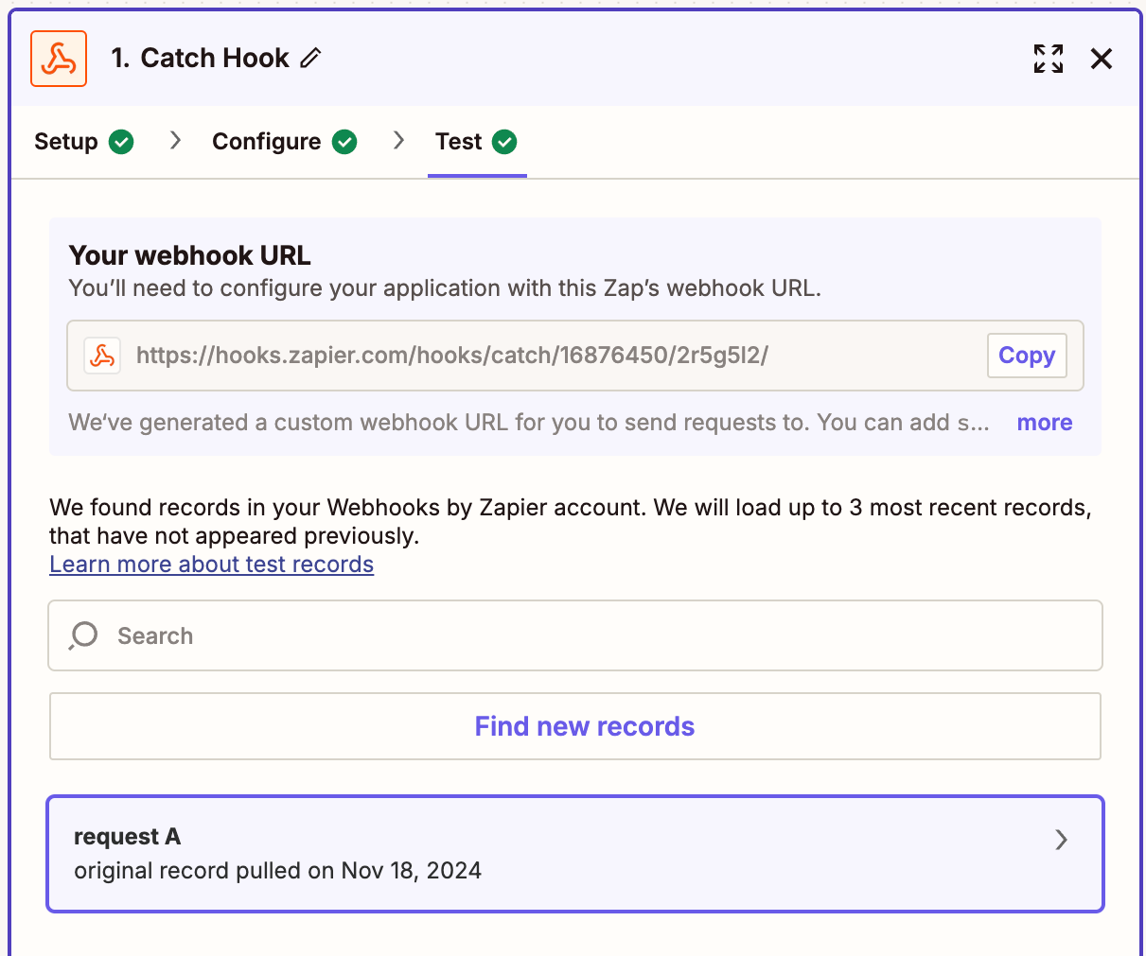
Task: Click the green checkmark next to Setup
Action: point(121,142)
